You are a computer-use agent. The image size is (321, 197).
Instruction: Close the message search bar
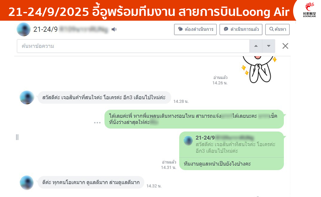(285, 46)
